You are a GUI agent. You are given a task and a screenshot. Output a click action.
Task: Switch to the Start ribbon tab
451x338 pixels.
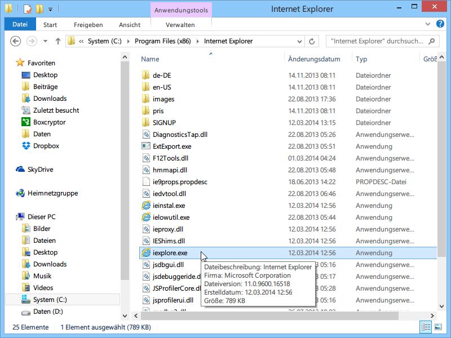pyautogui.click(x=50, y=25)
